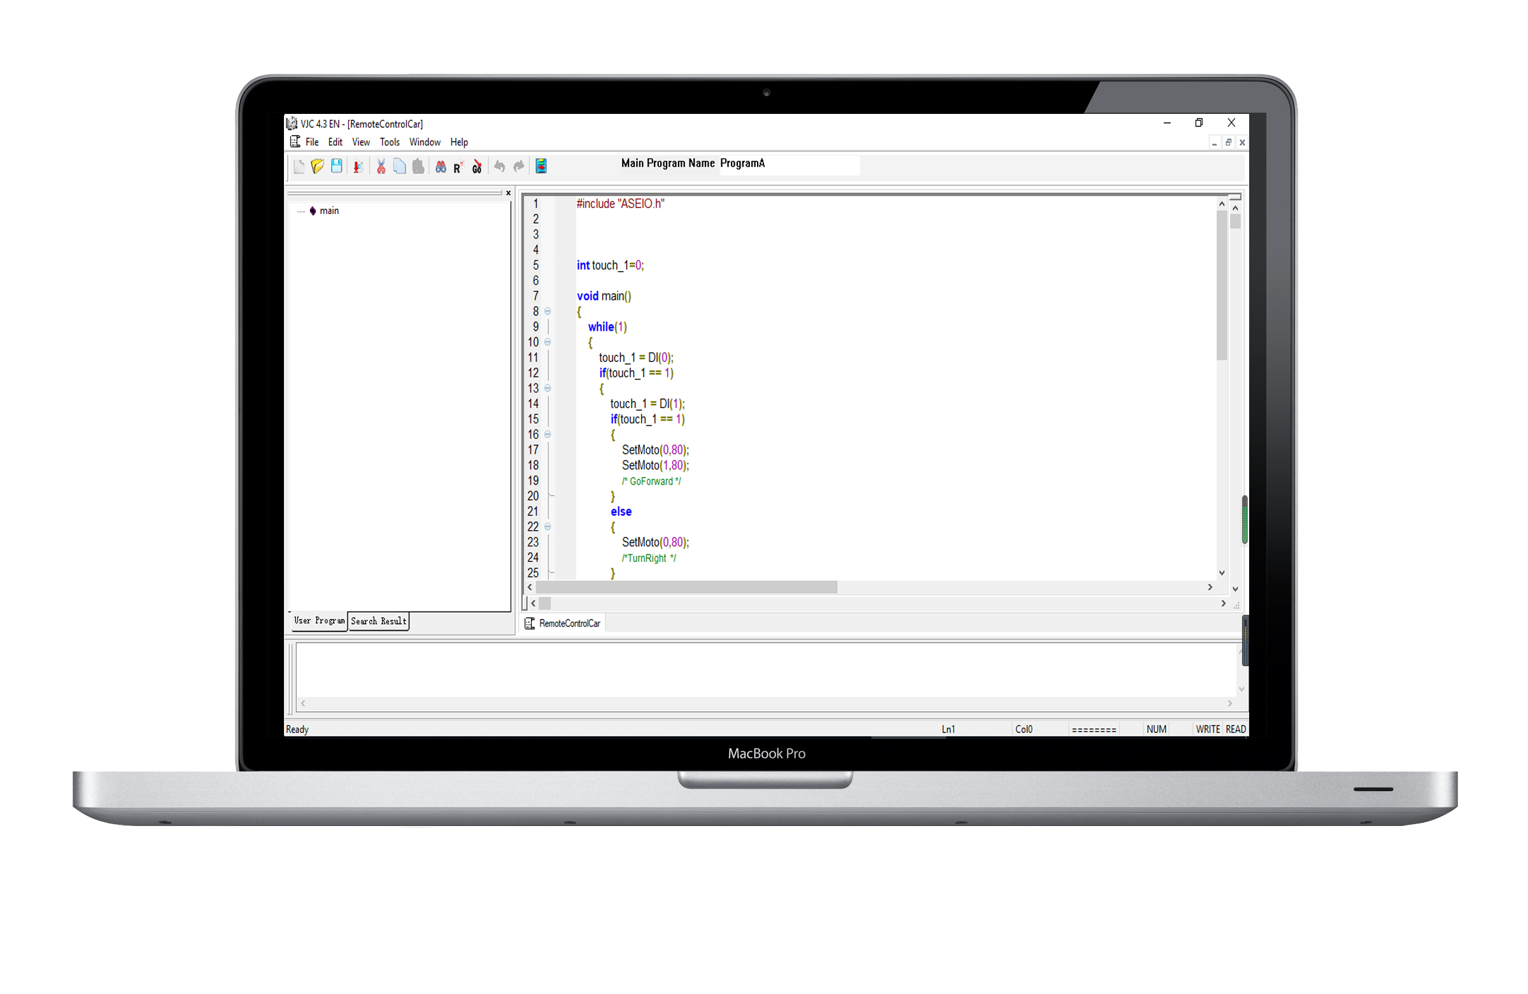Click the Replace 'R' toolbar icon

458,167
